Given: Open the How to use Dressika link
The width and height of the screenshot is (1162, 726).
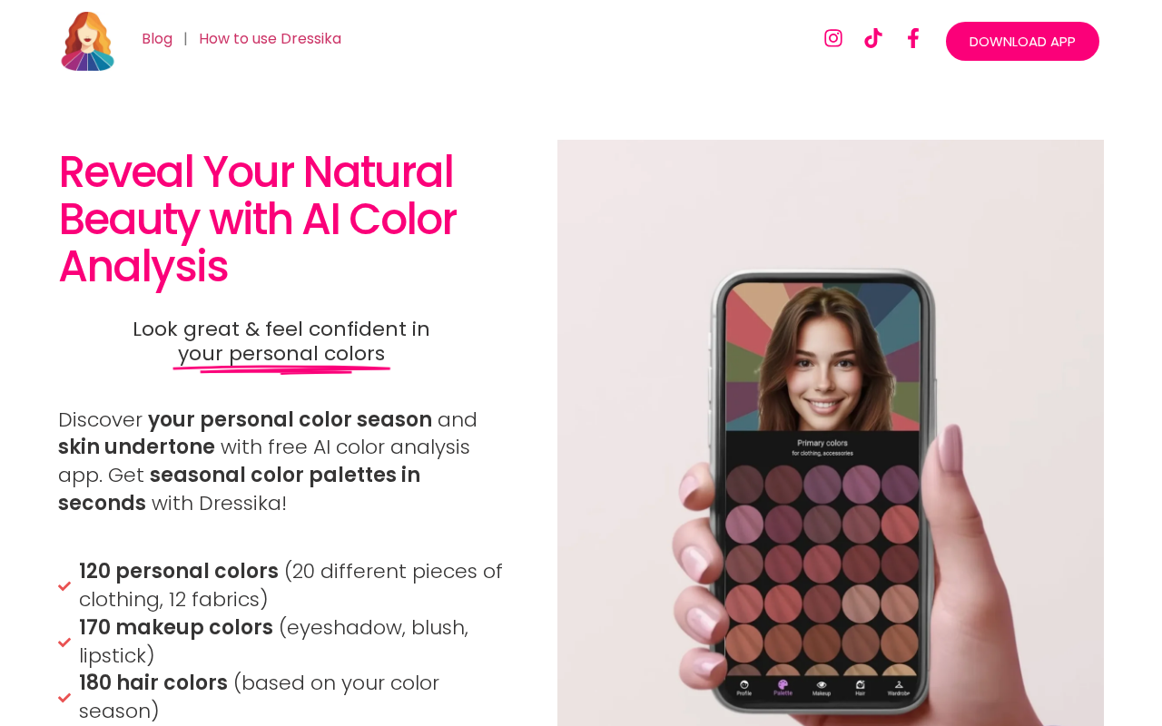Looking at the screenshot, I should click(271, 38).
